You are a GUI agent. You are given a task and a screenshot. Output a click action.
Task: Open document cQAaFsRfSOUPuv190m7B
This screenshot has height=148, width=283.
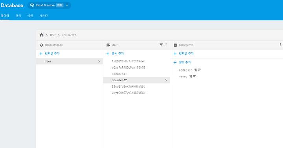129,68
